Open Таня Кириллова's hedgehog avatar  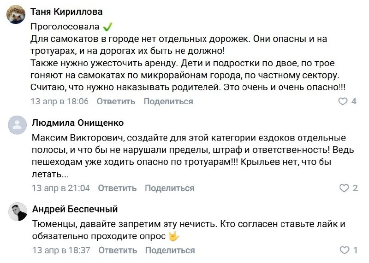coord(17,17)
